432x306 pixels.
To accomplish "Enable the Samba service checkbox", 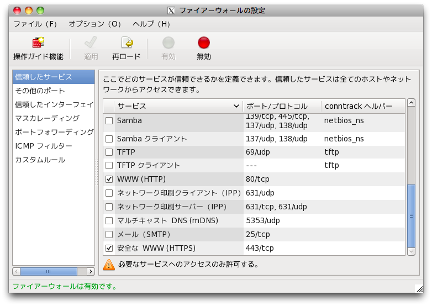I will coord(109,120).
